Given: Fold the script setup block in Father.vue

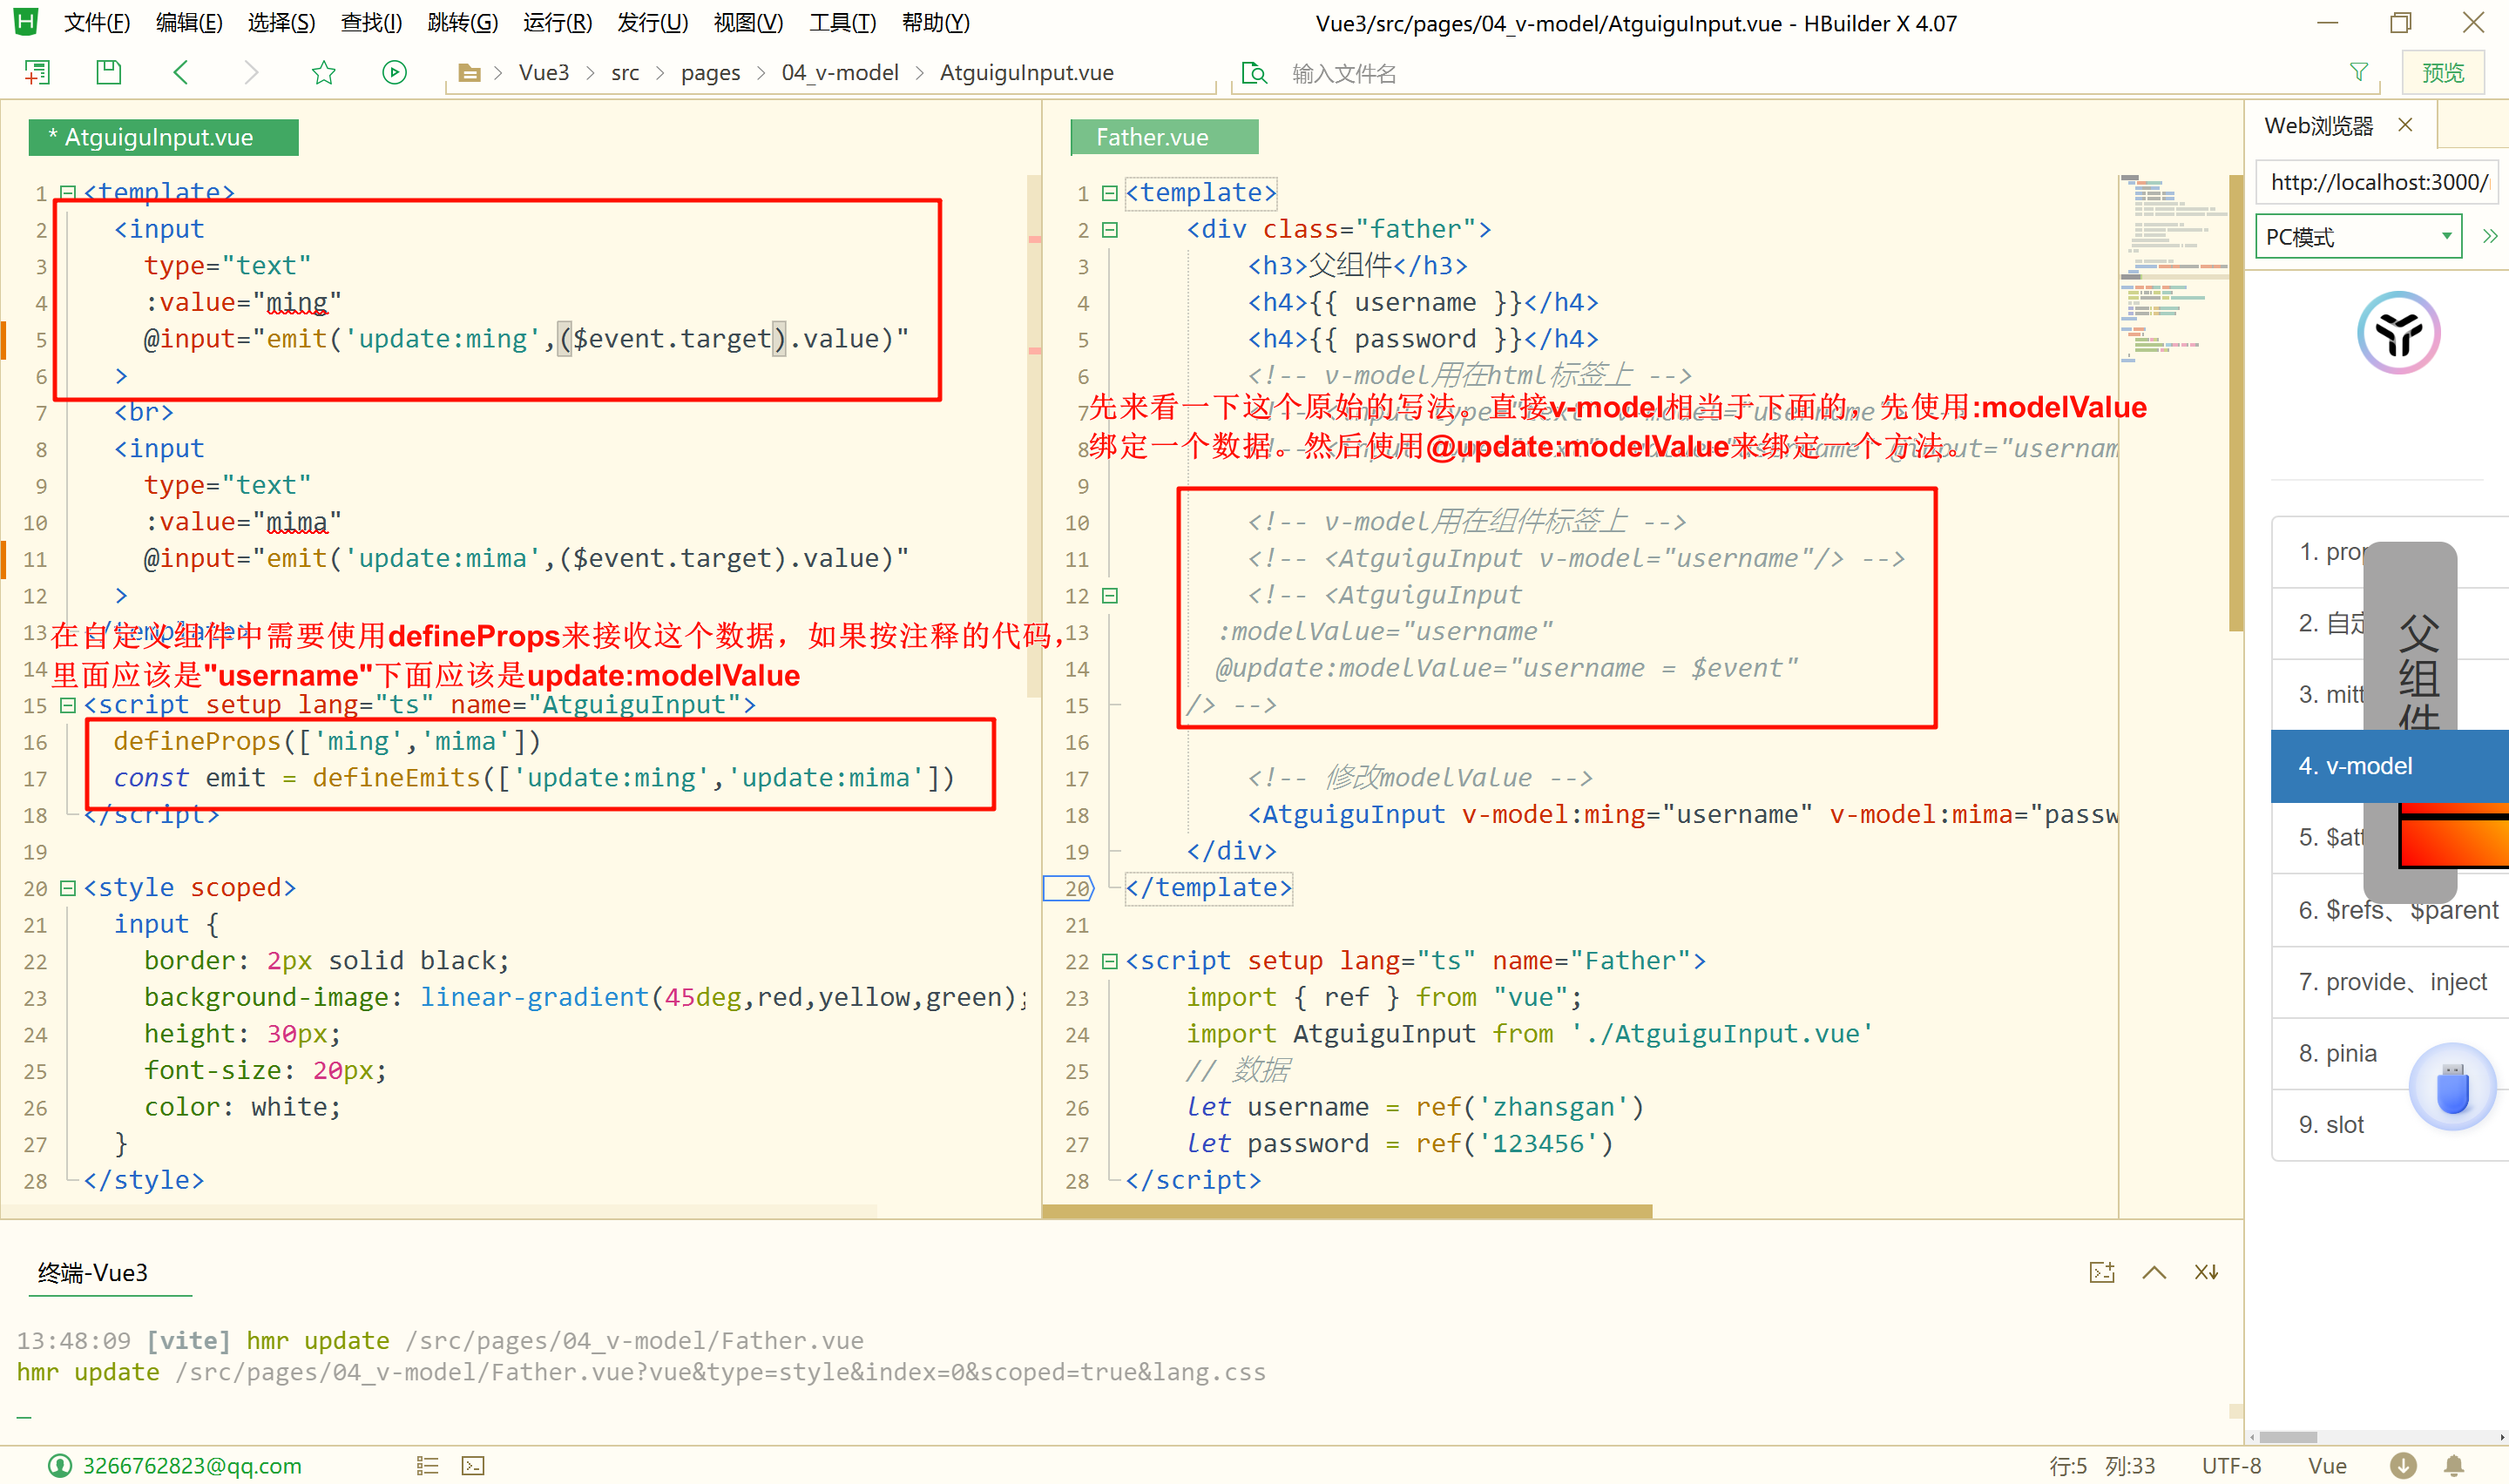Looking at the screenshot, I should [x=1109, y=961].
